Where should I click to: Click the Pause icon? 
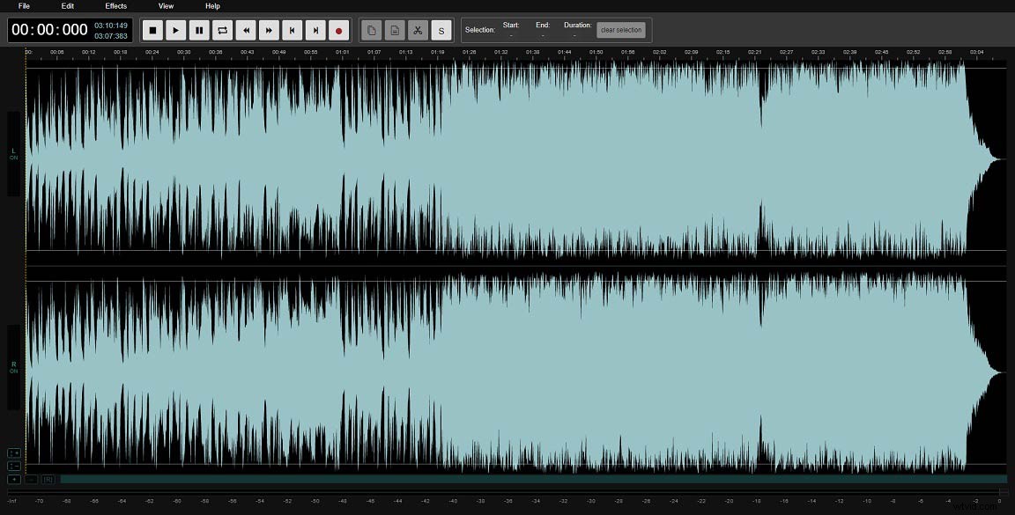point(198,30)
